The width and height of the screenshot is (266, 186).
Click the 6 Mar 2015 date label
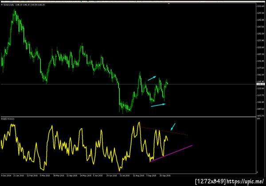pyautogui.click(x=45, y=176)
